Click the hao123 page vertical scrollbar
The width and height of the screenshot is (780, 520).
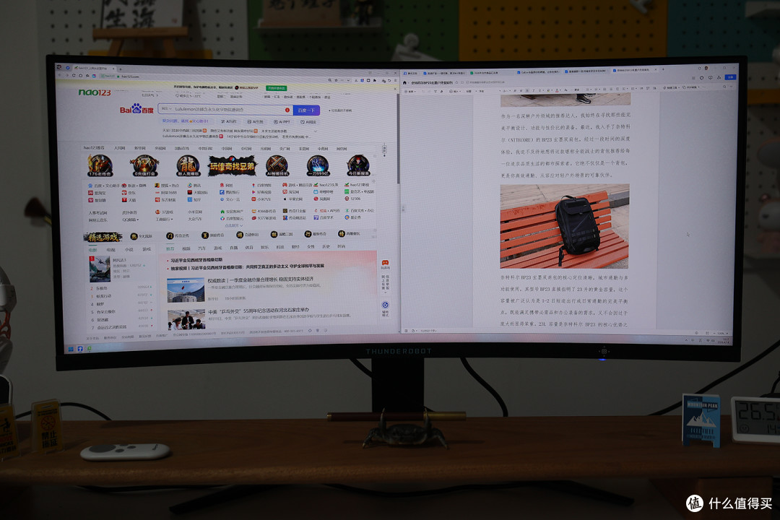click(397, 139)
